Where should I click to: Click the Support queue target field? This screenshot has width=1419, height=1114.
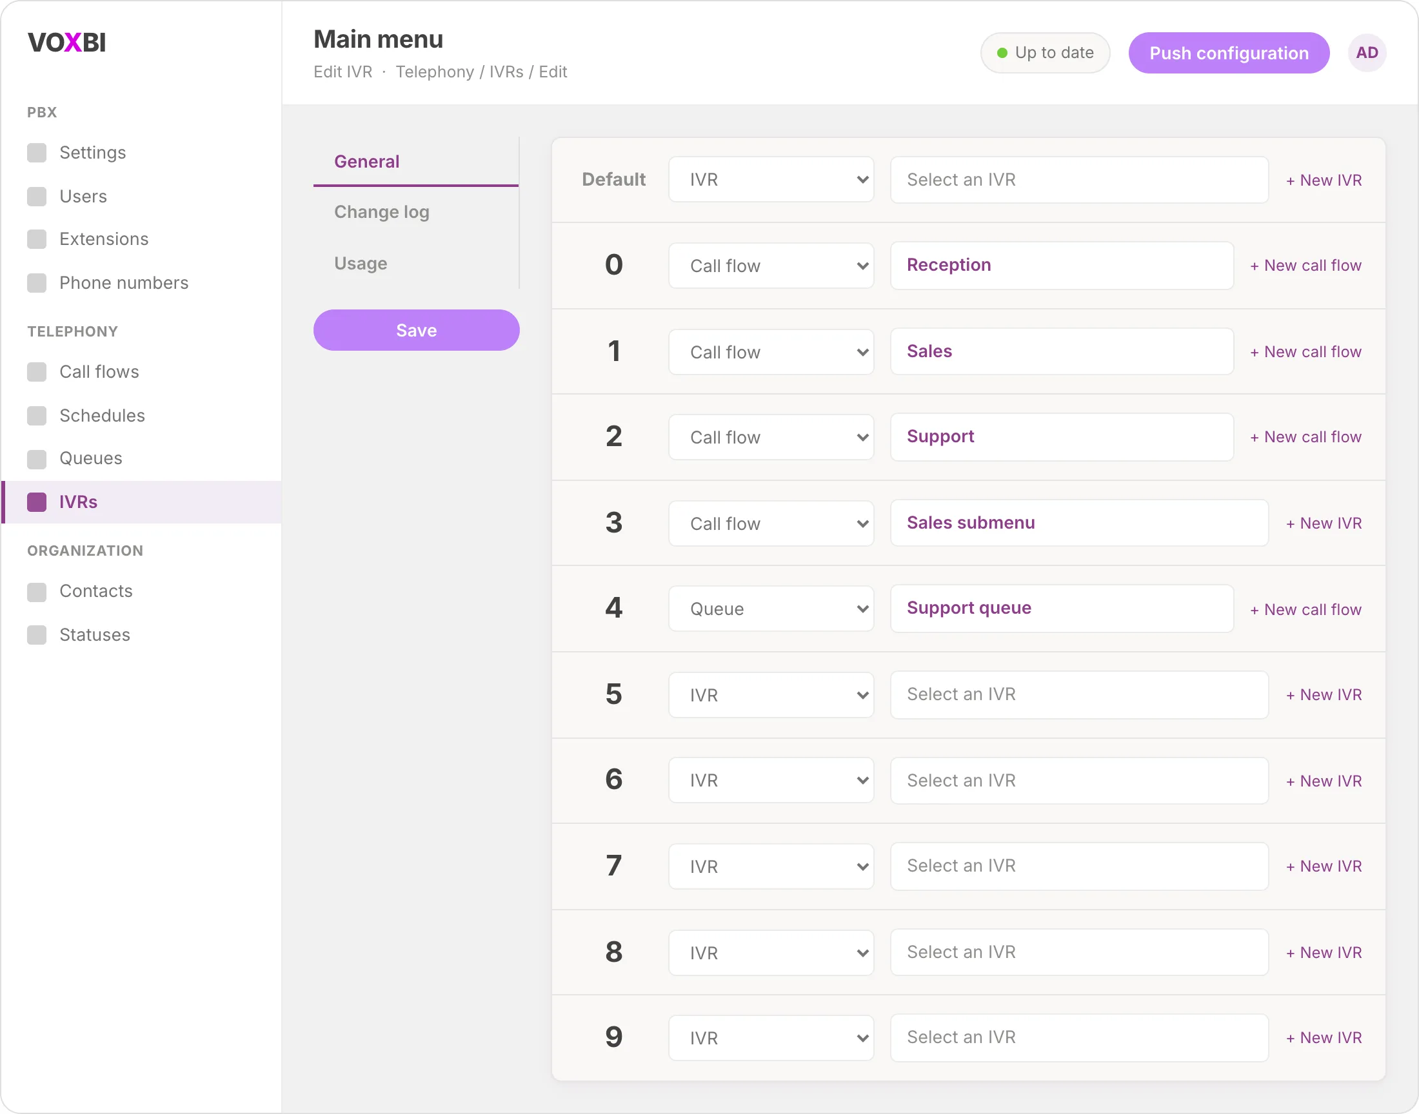click(1062, 609)
